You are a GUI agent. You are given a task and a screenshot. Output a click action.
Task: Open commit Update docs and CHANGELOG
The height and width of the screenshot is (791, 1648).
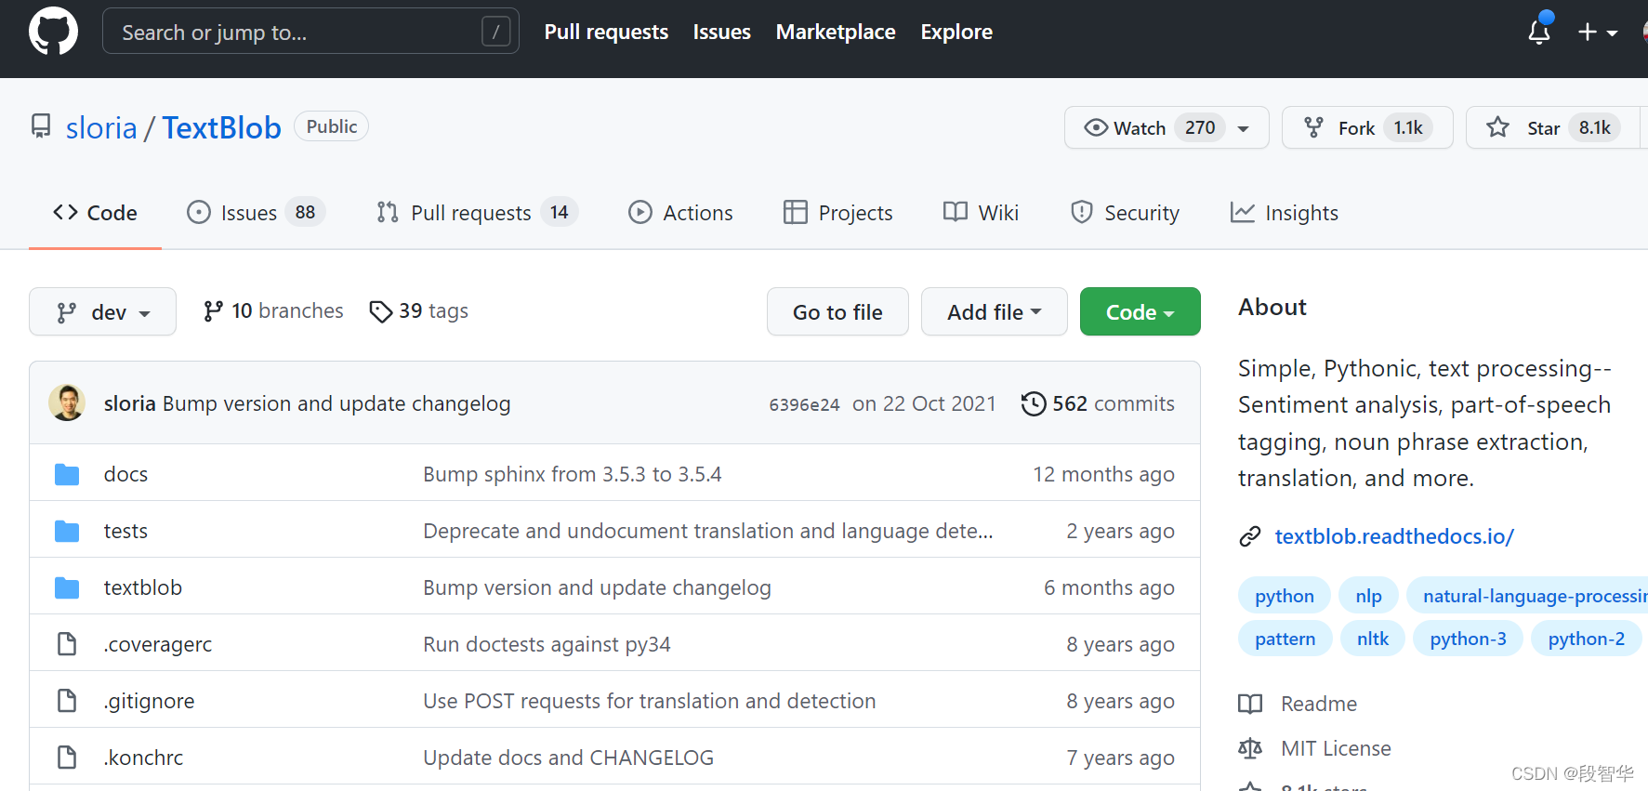569,758
